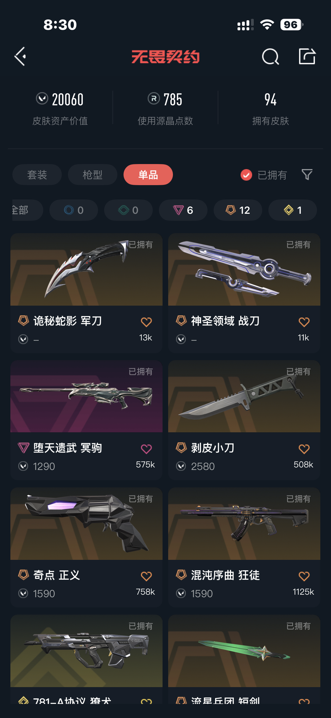Screen dimensions: 331x718
Task: Favorite 神圣领域 战刀 with heart icon
Action: 304,322
